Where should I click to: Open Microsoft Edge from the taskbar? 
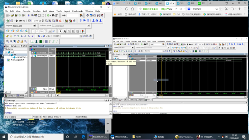[x=83, y=137]
